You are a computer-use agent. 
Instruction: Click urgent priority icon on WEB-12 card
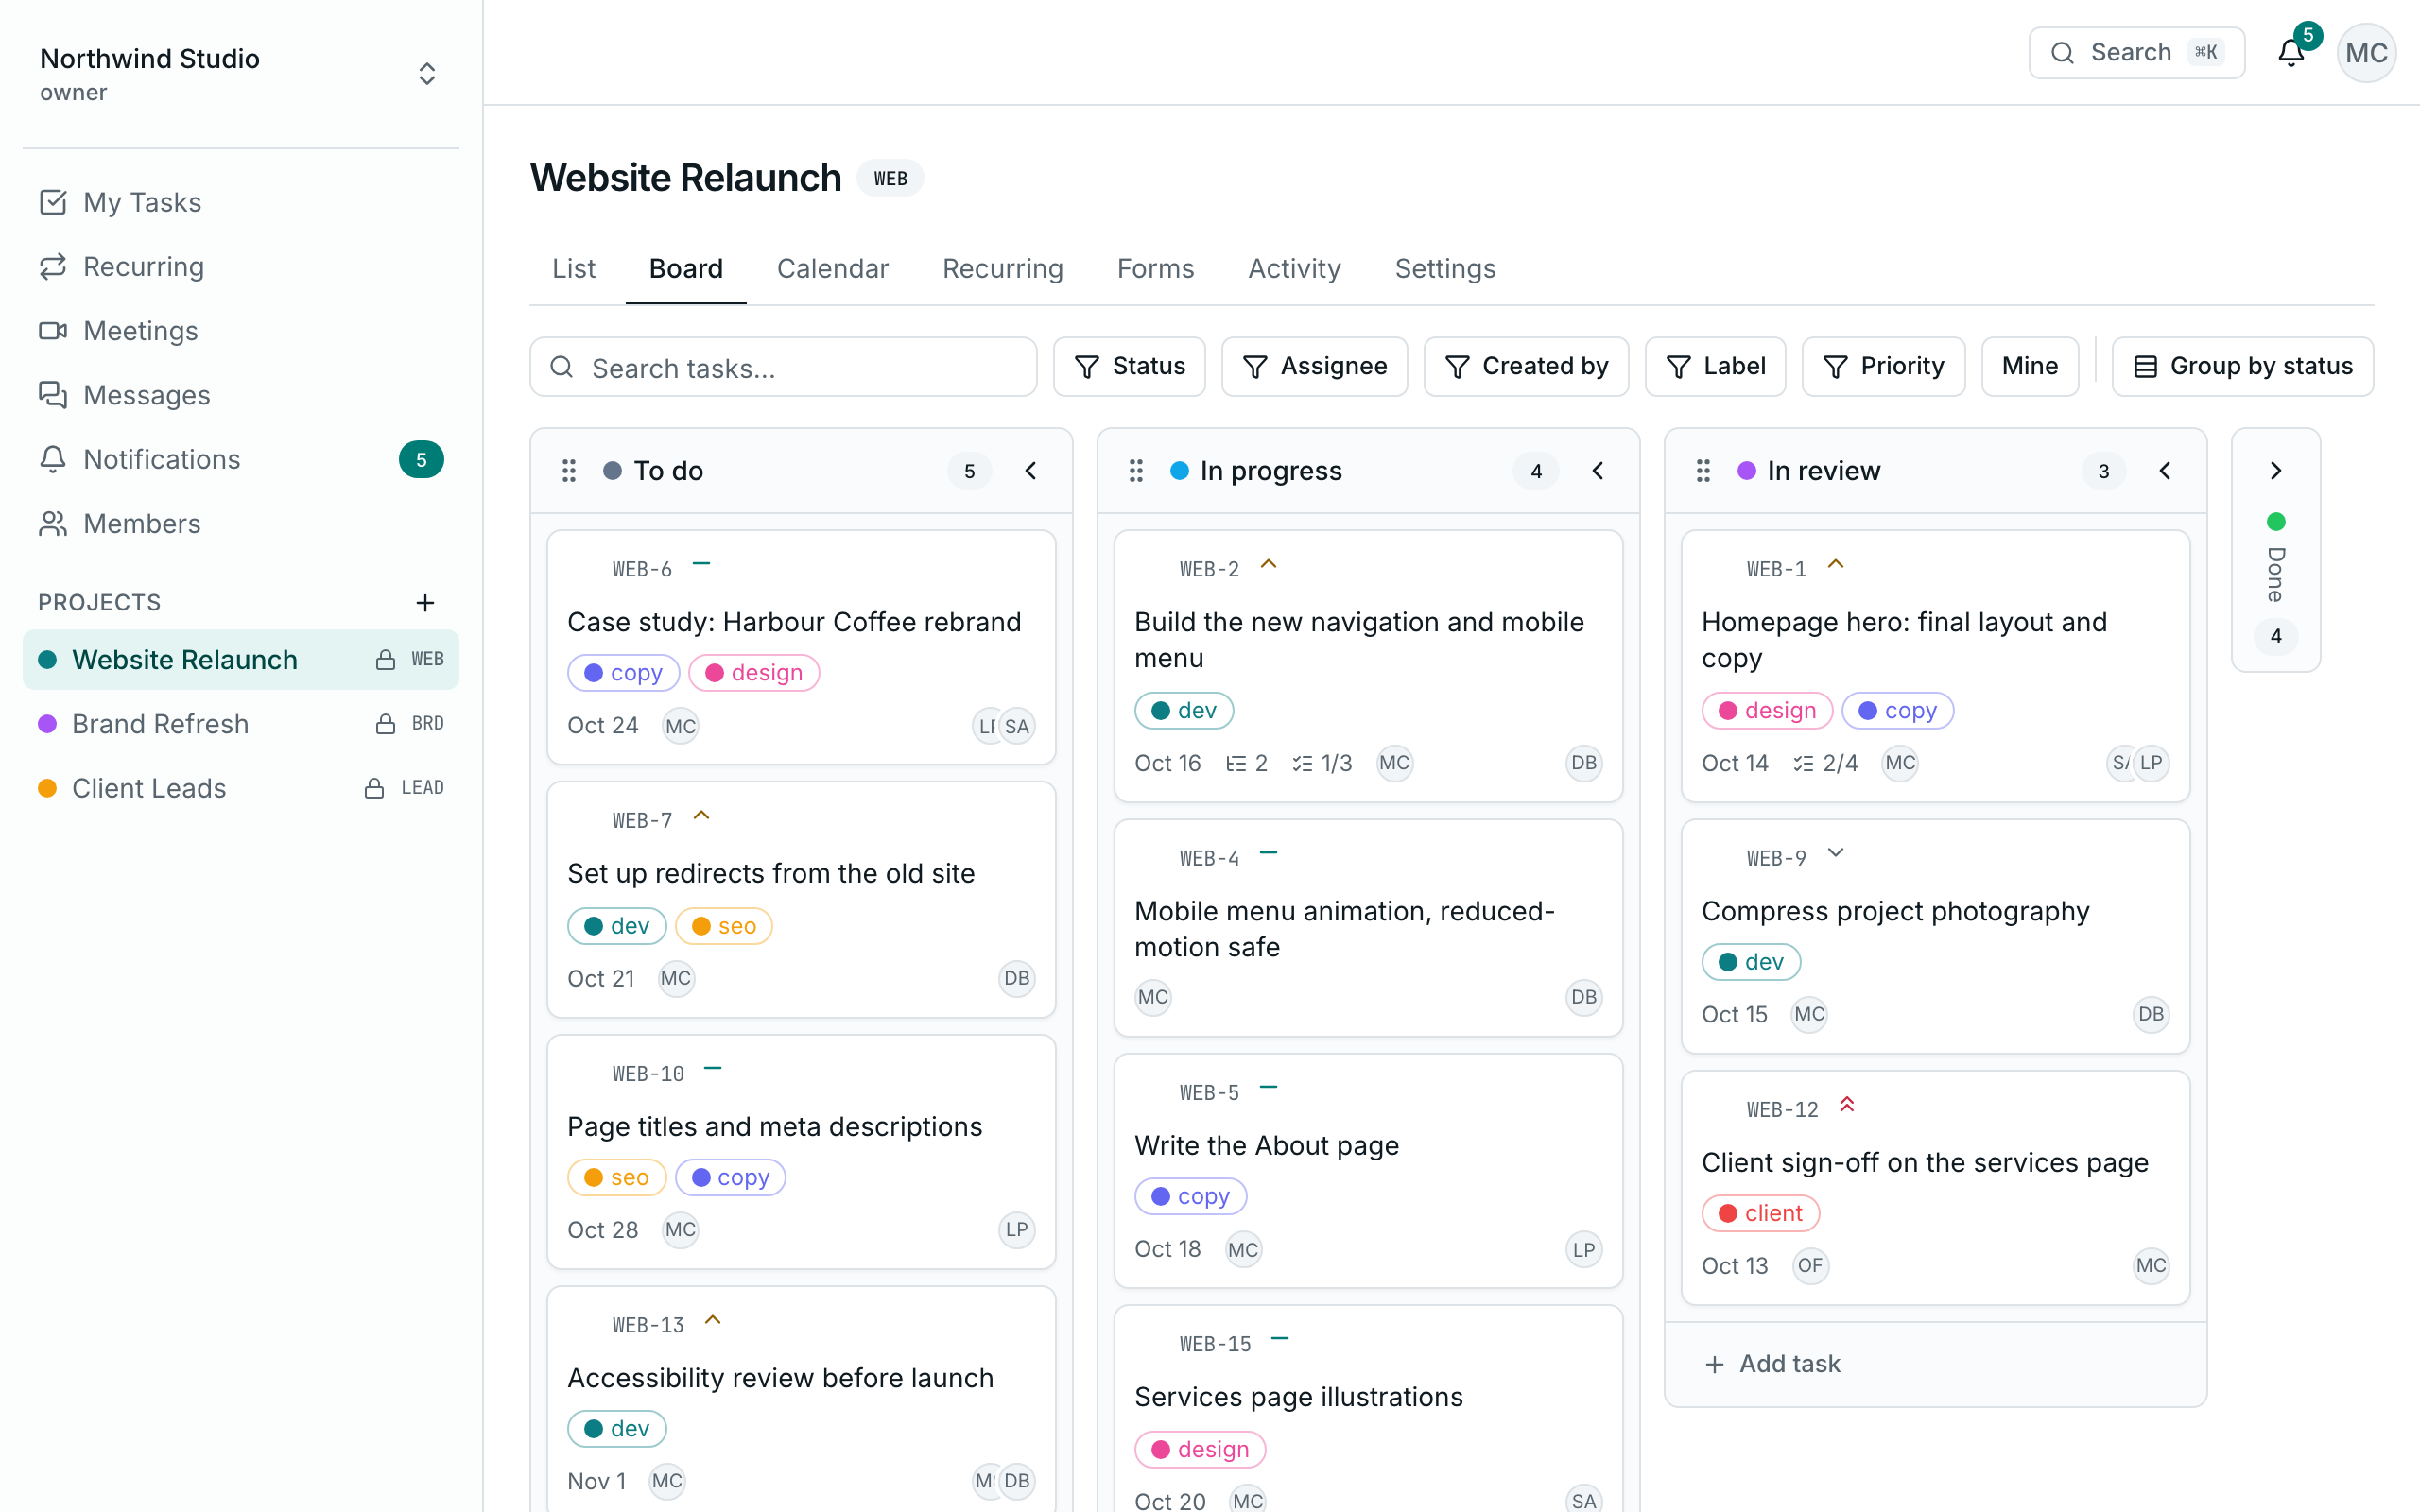point(1847,1105)
